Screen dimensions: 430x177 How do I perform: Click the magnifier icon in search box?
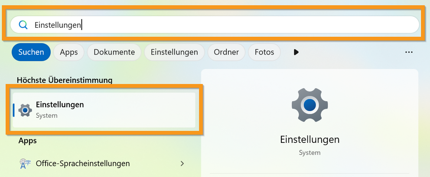click(23, 25)
